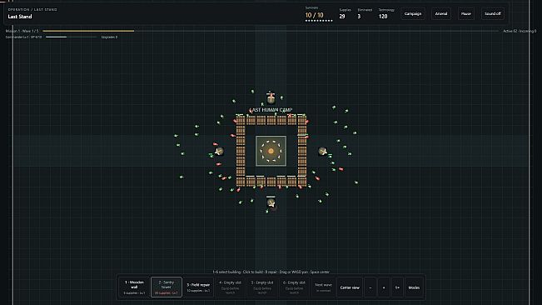The image size is (542, 305).
Task: Click the Upgrades 0 label
Action: 109,37
